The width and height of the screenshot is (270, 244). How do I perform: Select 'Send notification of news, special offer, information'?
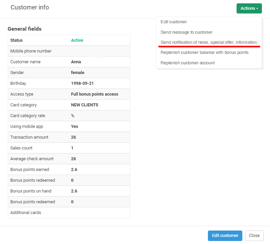point(209,42)
